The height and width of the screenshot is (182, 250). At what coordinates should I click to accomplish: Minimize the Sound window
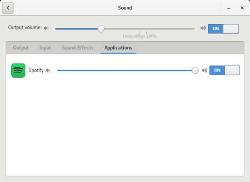228,8
